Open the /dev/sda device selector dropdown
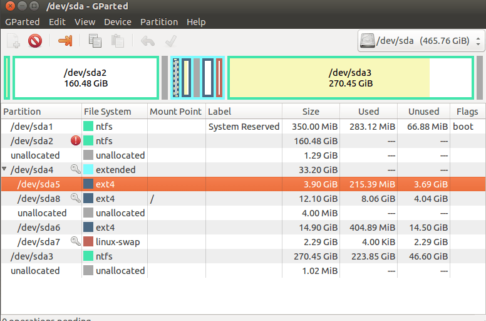This screenshot has width=486, height=321. click(x=421, y=41)
